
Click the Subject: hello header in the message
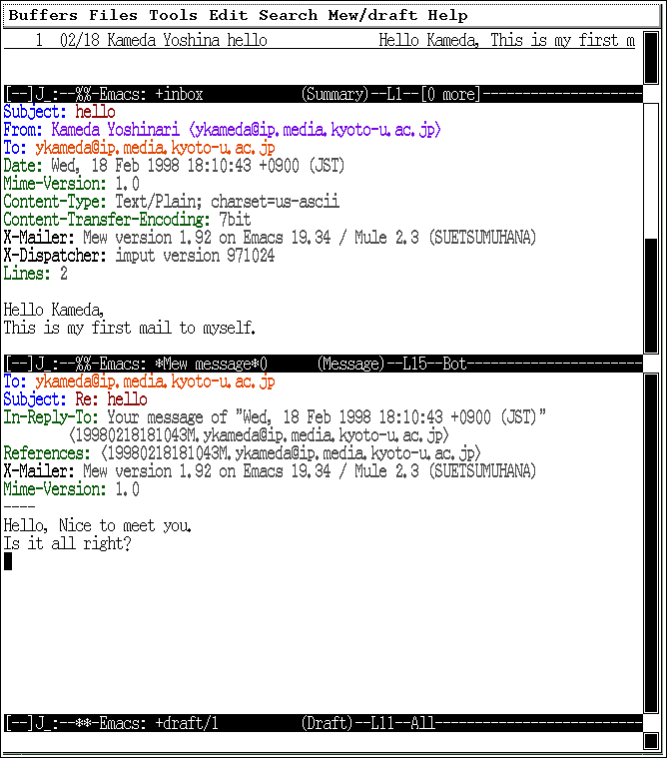pyautogui.click(x=59, y=112)
